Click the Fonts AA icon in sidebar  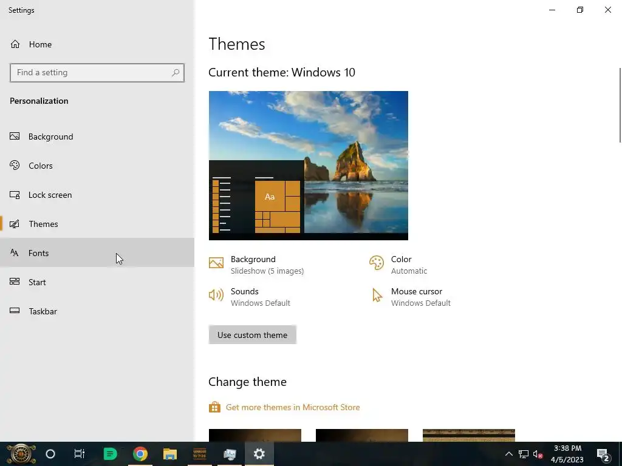point(15,253)
